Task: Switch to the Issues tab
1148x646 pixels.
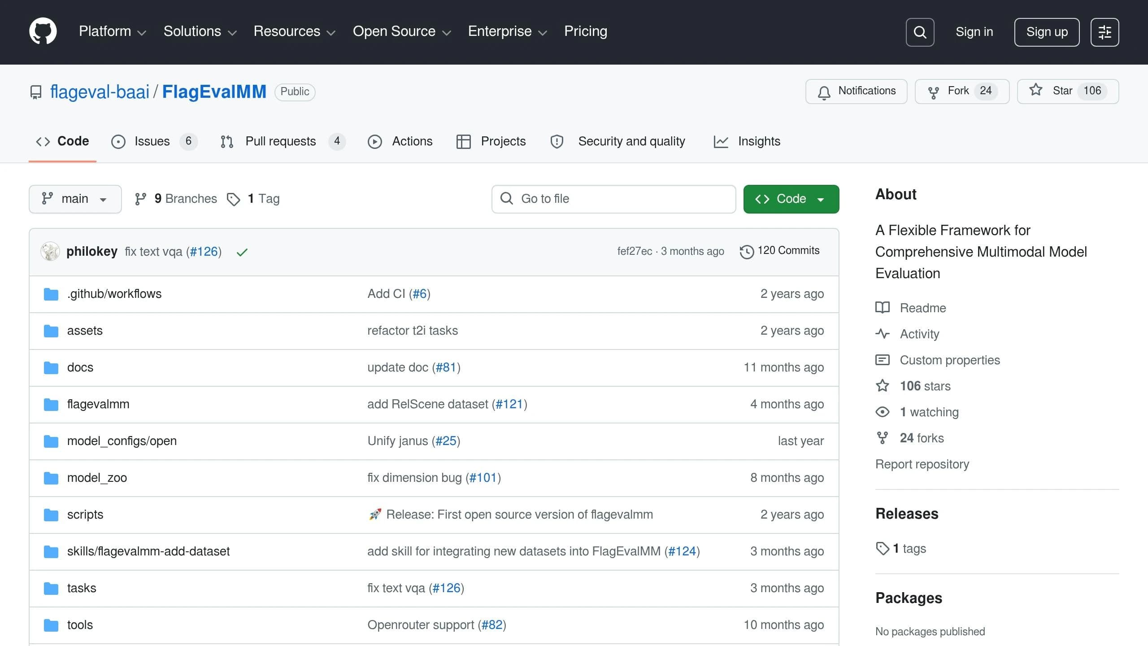Action: point(154,141)
